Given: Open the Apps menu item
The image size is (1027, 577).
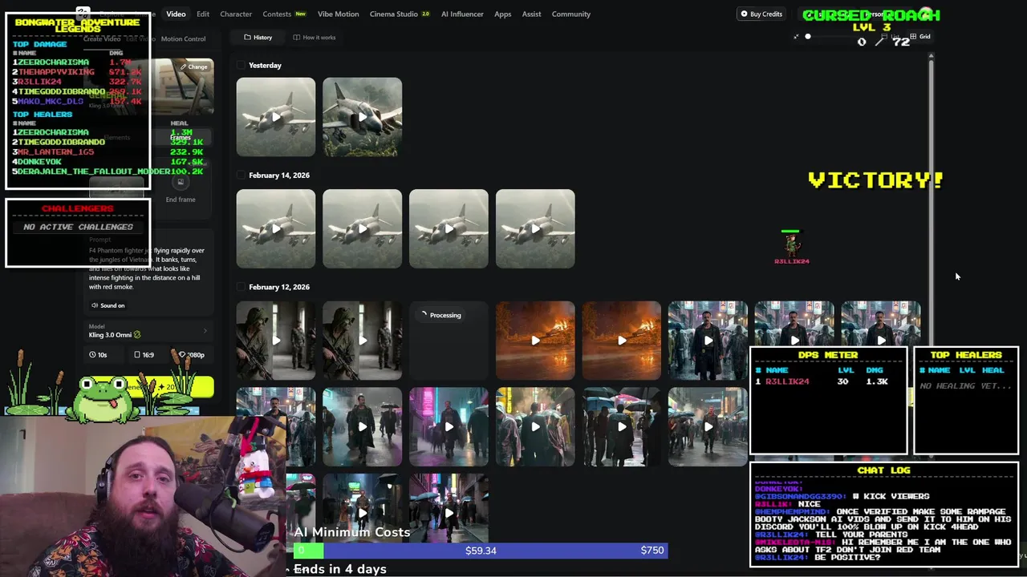Looking at the screenshot, I should click(x=502, y=14).
